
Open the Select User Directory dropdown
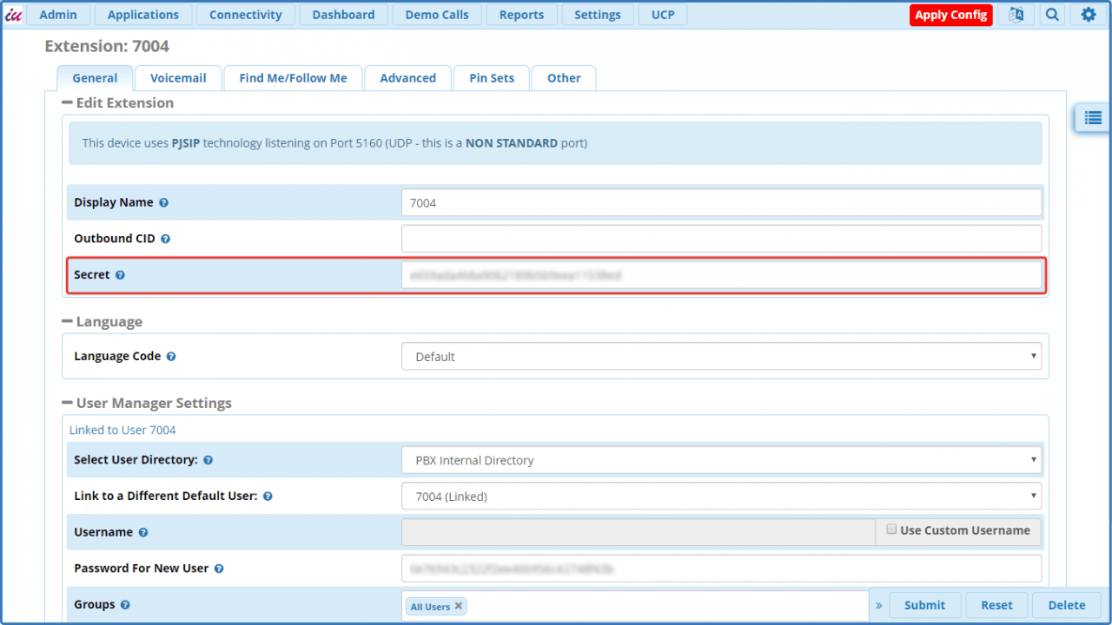click(721, 460)
